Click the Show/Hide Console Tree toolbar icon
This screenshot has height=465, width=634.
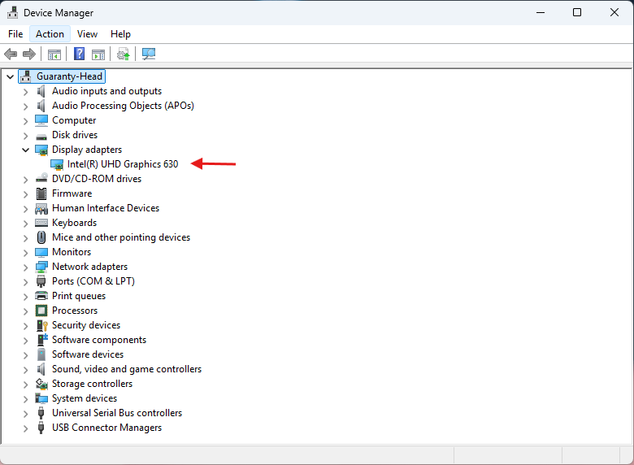(x=54, y=54)
